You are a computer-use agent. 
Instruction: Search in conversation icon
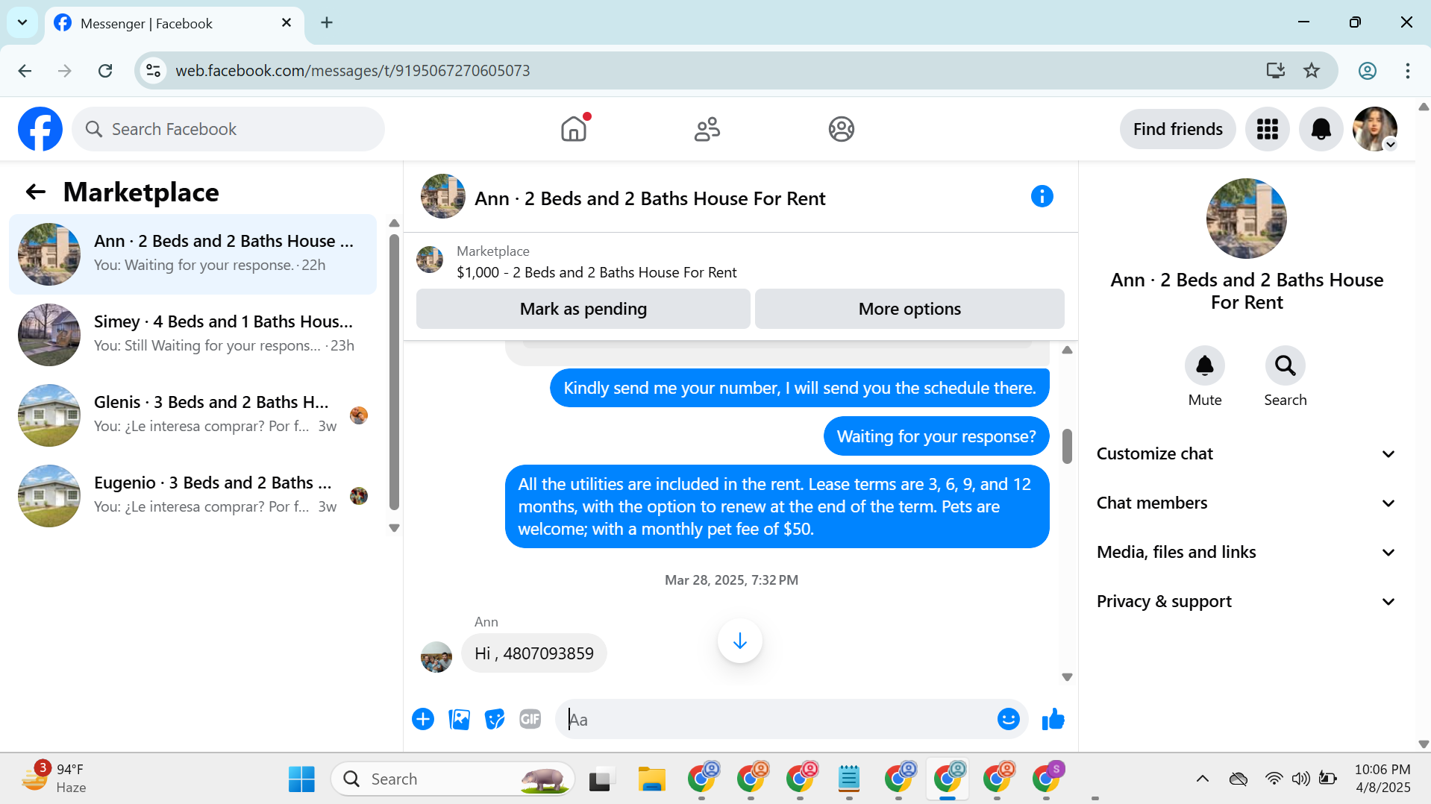coord(1285,365)
